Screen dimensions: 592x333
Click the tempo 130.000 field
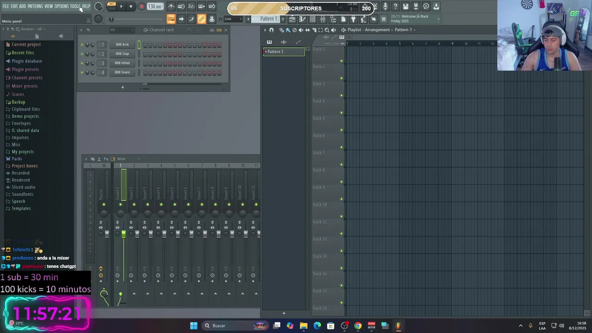(x=155, y=6)
